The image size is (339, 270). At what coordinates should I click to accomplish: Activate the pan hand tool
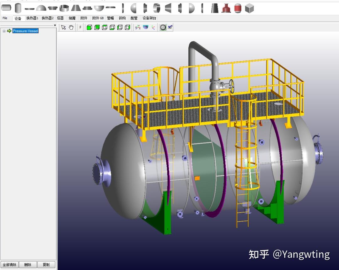[71, 28]
